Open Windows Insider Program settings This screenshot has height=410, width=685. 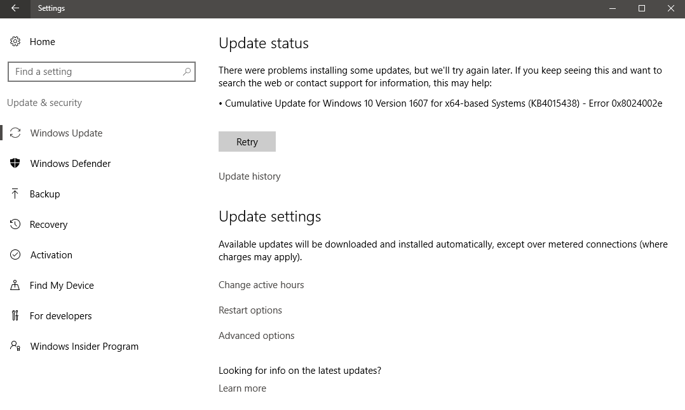pos(85,347)
